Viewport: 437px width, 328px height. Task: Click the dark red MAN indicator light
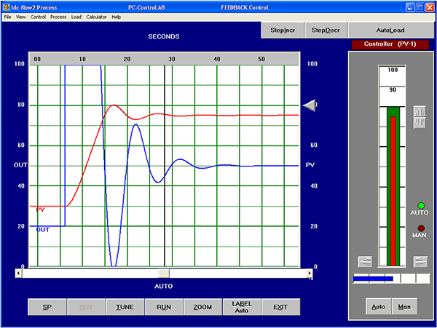[x=421, y=228]
